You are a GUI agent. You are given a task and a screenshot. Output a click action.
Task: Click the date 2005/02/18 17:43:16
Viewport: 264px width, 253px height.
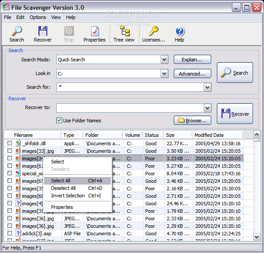218,174
